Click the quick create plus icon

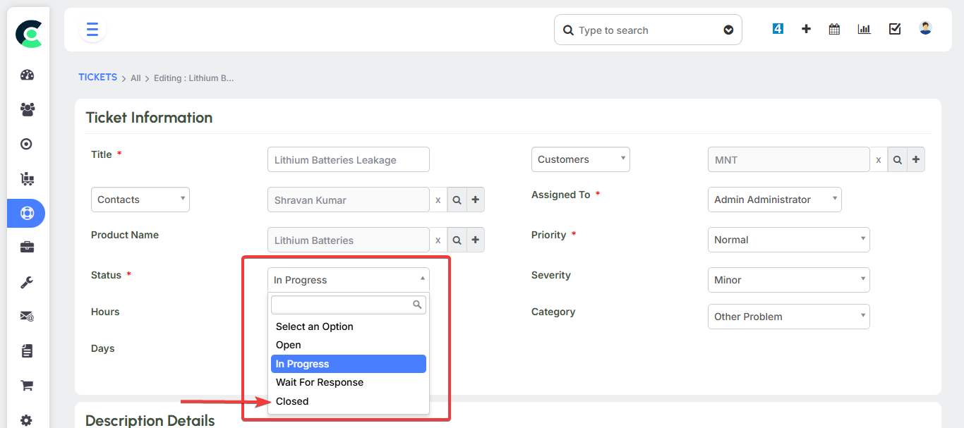coord(806,30)
